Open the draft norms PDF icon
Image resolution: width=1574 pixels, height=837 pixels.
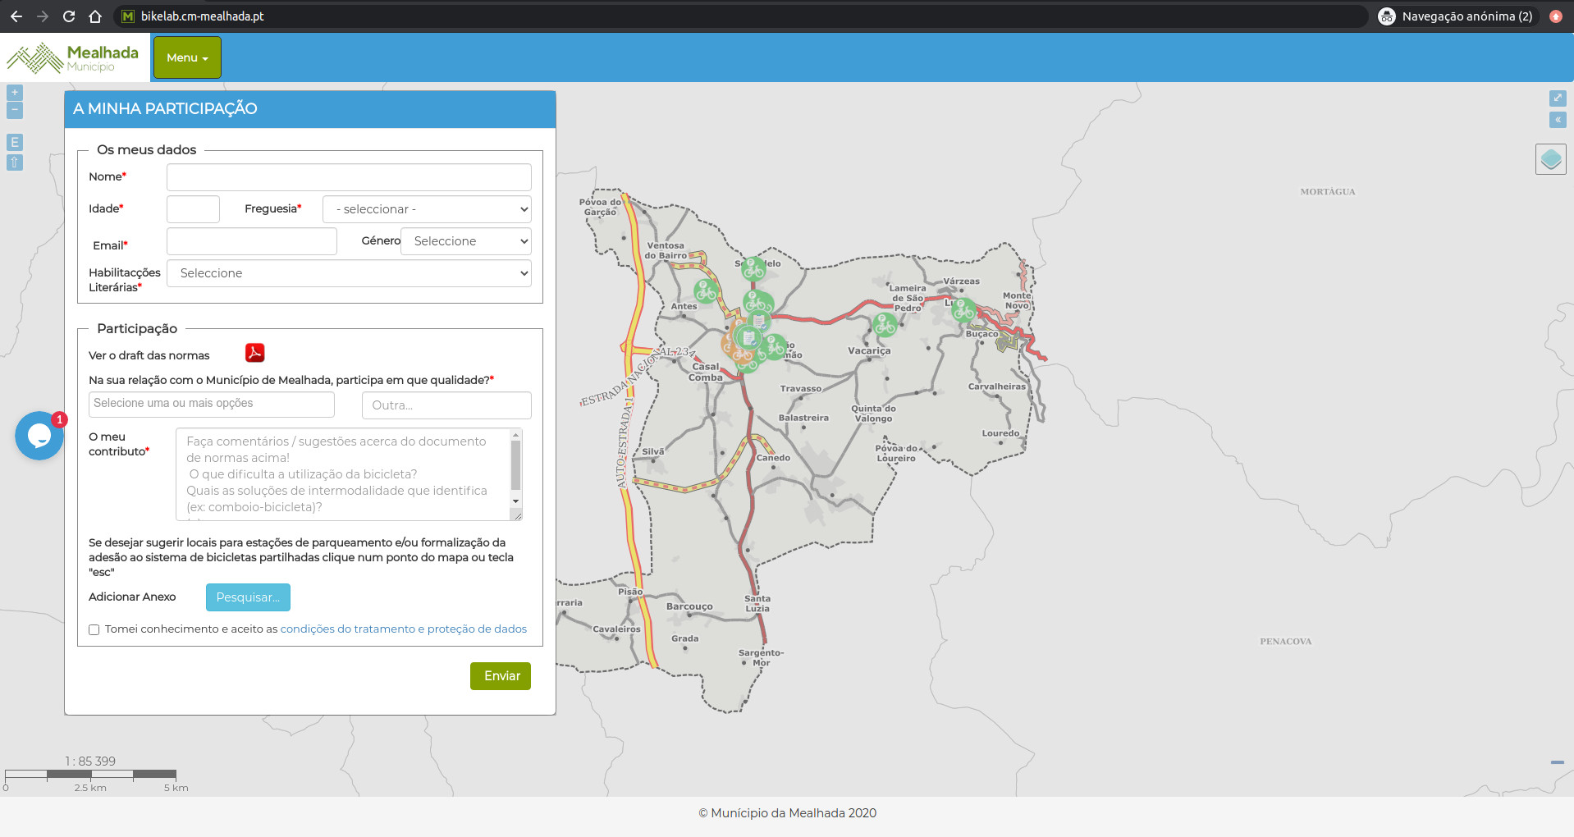point(254,353)
